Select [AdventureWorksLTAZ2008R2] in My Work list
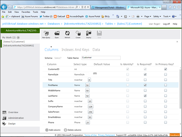Screen dimensions: 182x137 (19, 46)
